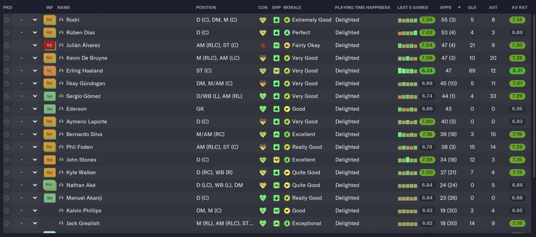Open Bernardo Silva's player profile link
536x237 pixels.
click(84, 134)
